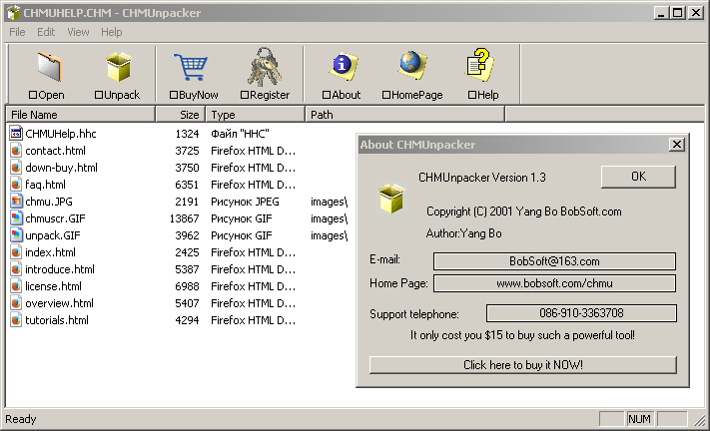The image size is (710, 431).
Task: Click the 'Click here to buy it NOW!' button
Action: (522, 365)
